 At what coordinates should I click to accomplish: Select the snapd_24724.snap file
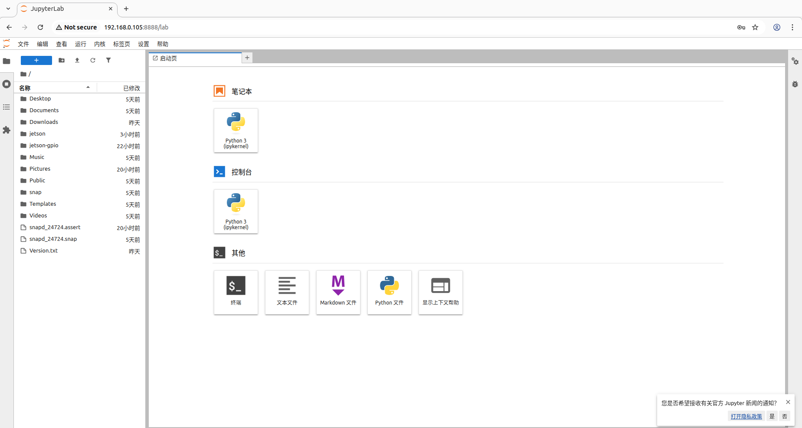tap(80, 239)
